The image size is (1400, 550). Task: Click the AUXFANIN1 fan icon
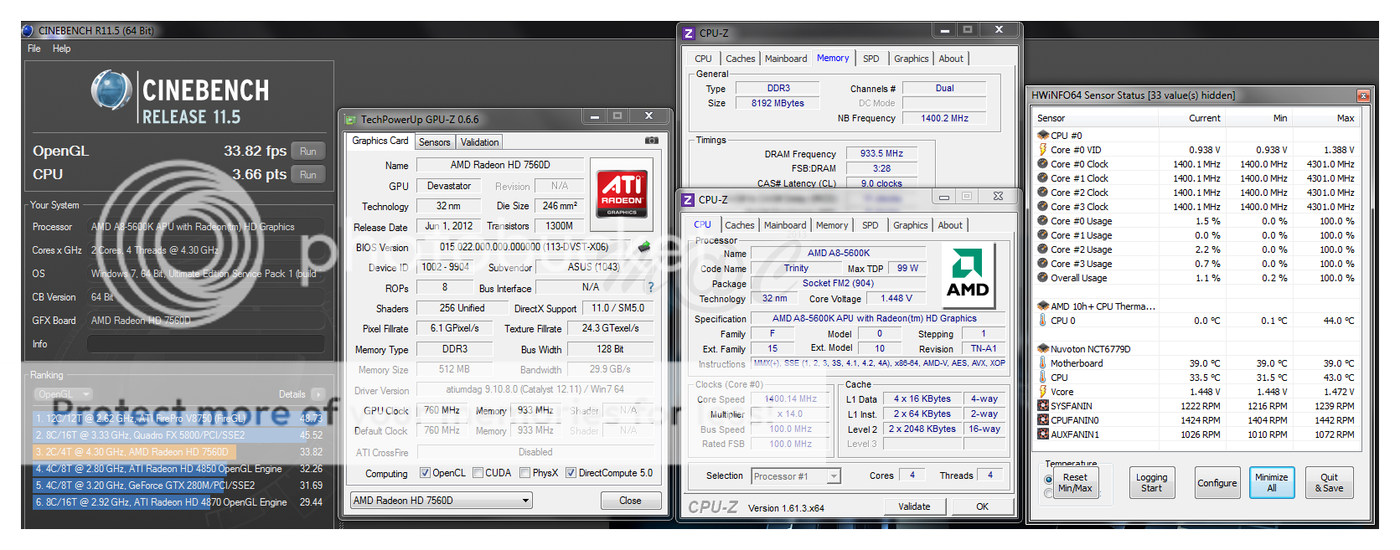[1043, 434]
